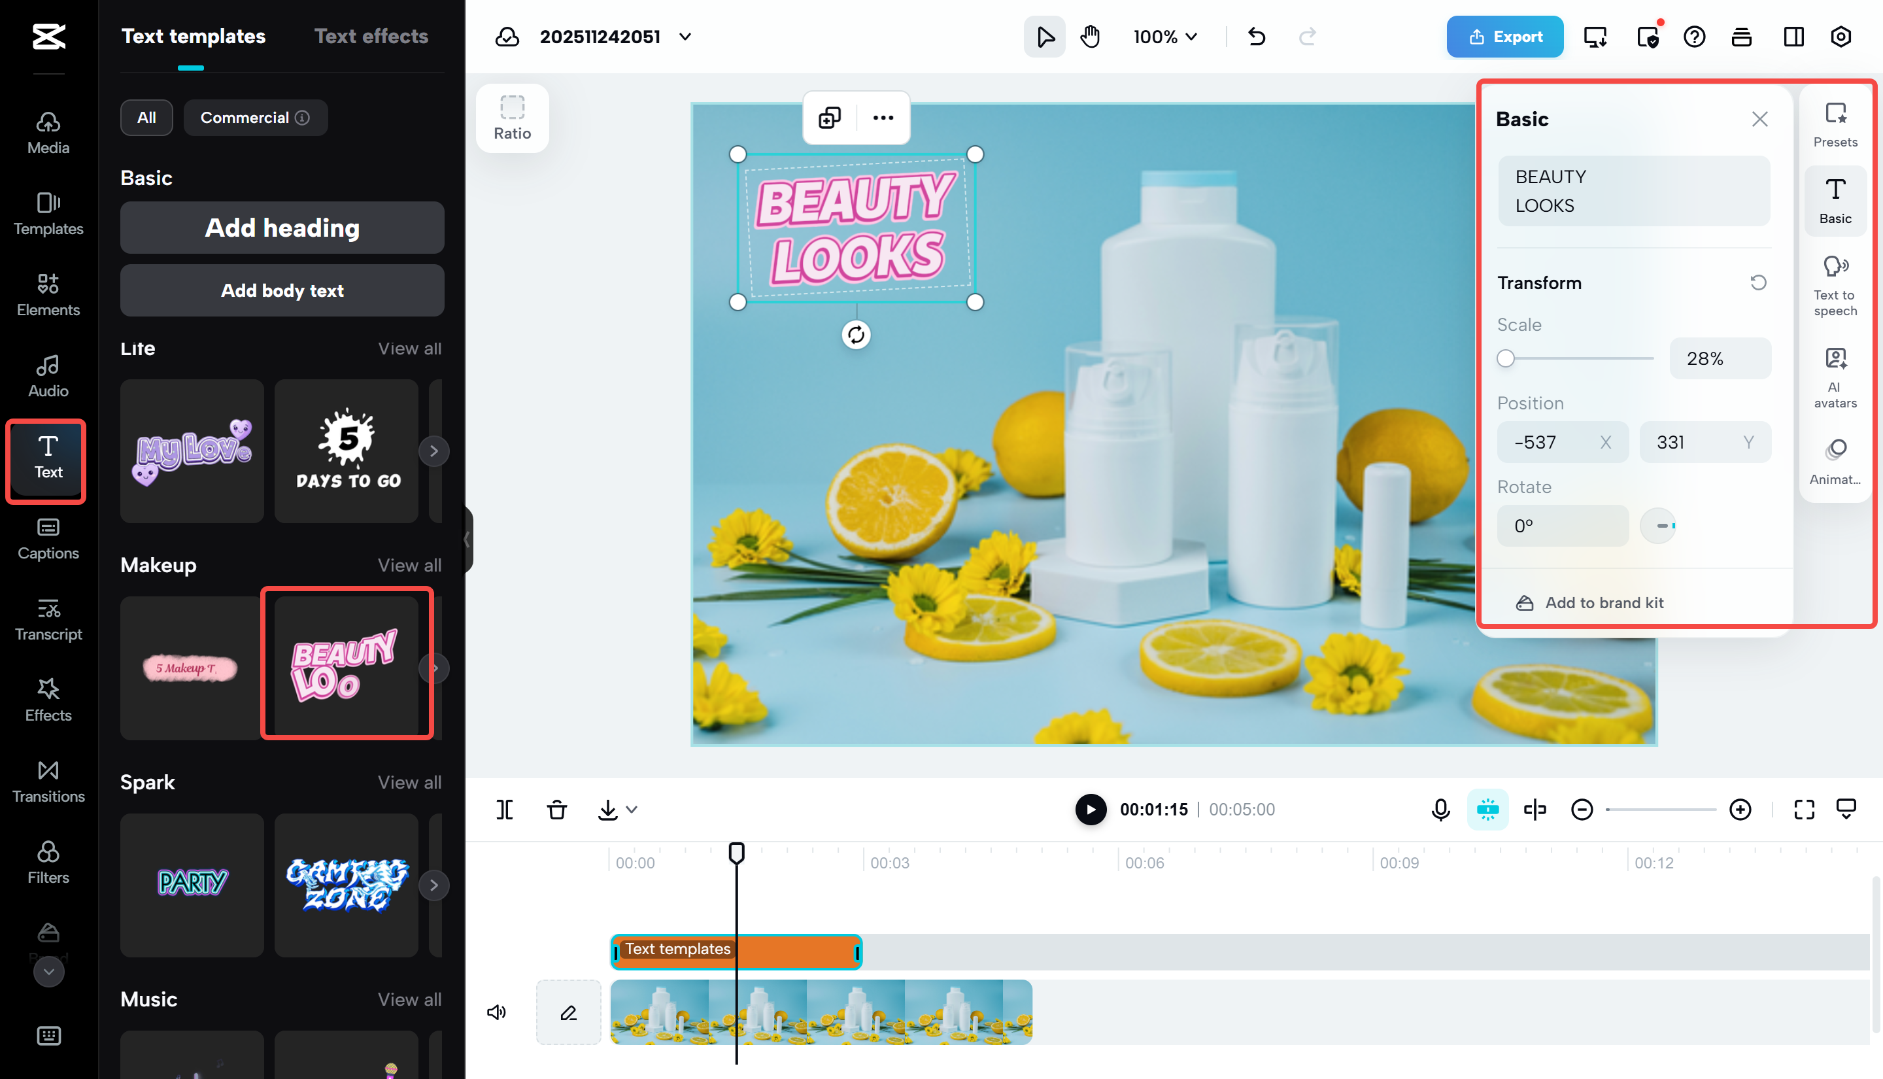The height and width of the screenshot is (1079, 1883).
Task: Open the Effects panel in sidebar
Action: [x=48, y=699]
